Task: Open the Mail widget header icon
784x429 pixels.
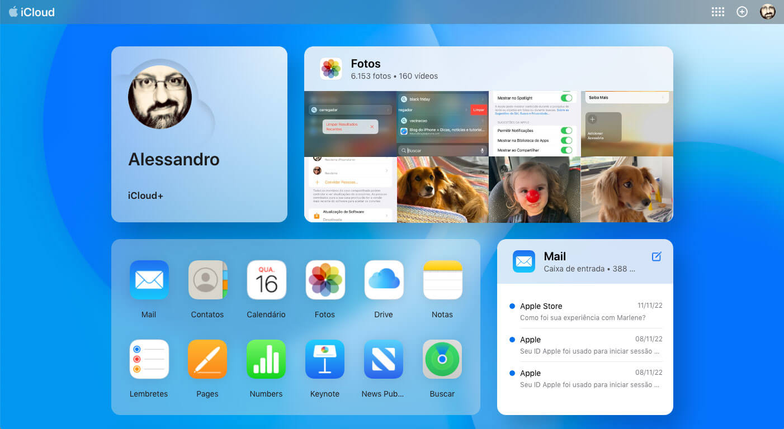Action: 524,261
